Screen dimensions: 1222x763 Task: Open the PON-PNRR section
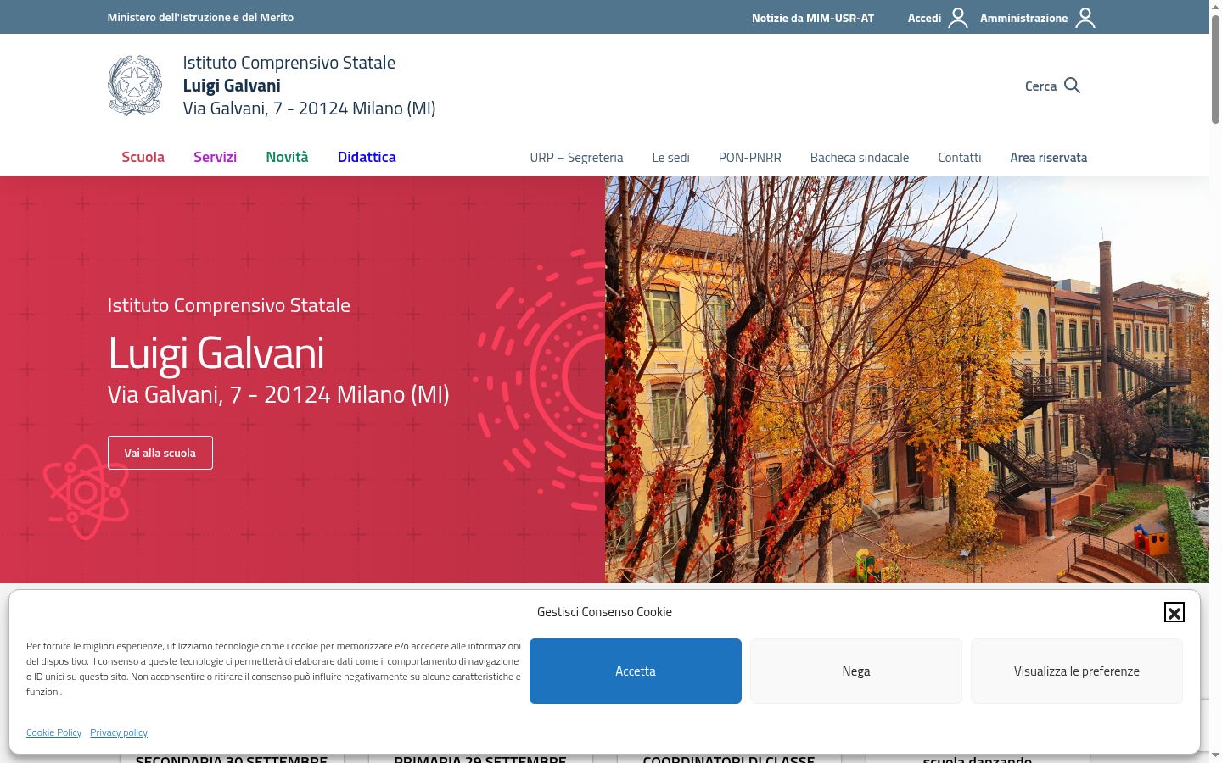pyautogui.click(x=749, y=158)
